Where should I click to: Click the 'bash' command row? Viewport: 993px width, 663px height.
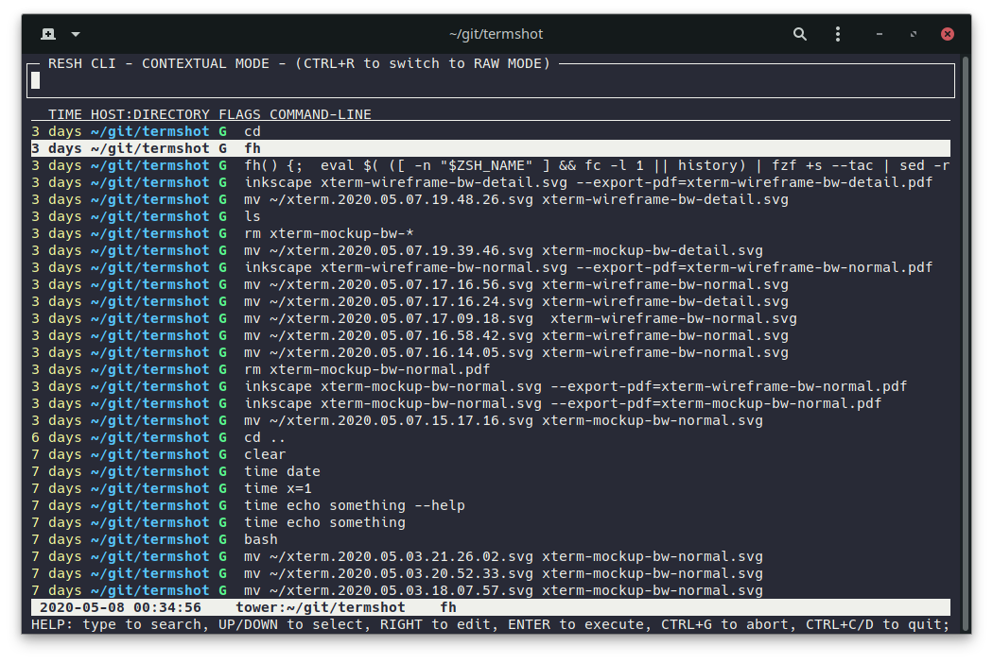coord(261,539)
